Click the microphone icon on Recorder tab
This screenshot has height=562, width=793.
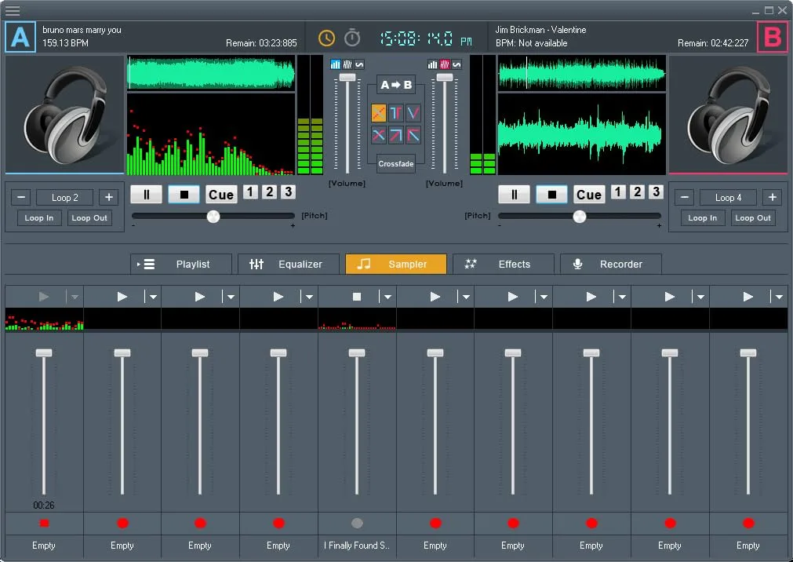click(578, 264)
